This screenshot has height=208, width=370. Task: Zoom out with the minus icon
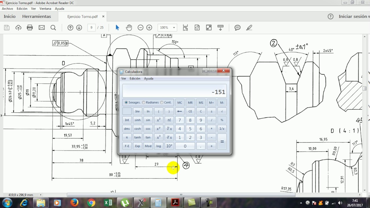click(x=140, y=28)
